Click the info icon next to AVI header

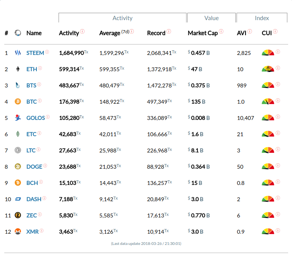click(250, 31)
